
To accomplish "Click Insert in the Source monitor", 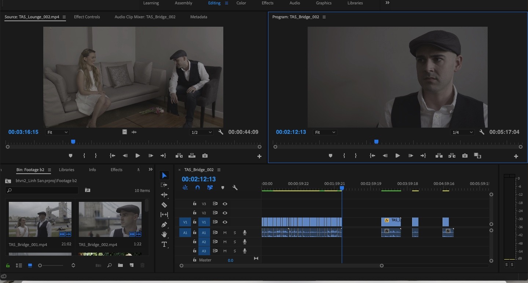I will 179,156.
